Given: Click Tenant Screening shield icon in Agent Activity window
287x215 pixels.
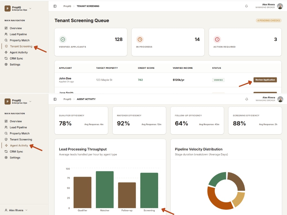Looking at the screenshot, I should (x=6, y=139).
